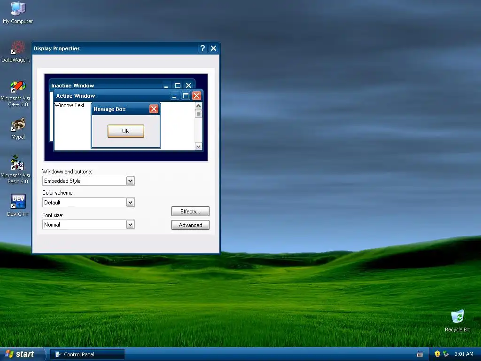The height and width of the screenshot is (361, 481).
Task: Switch to Control Panel taskbar item
Action: point(87,354)
